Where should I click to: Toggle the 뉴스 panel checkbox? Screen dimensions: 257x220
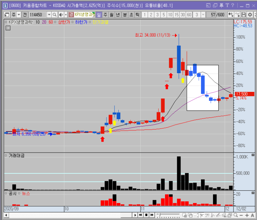point(19,193)
